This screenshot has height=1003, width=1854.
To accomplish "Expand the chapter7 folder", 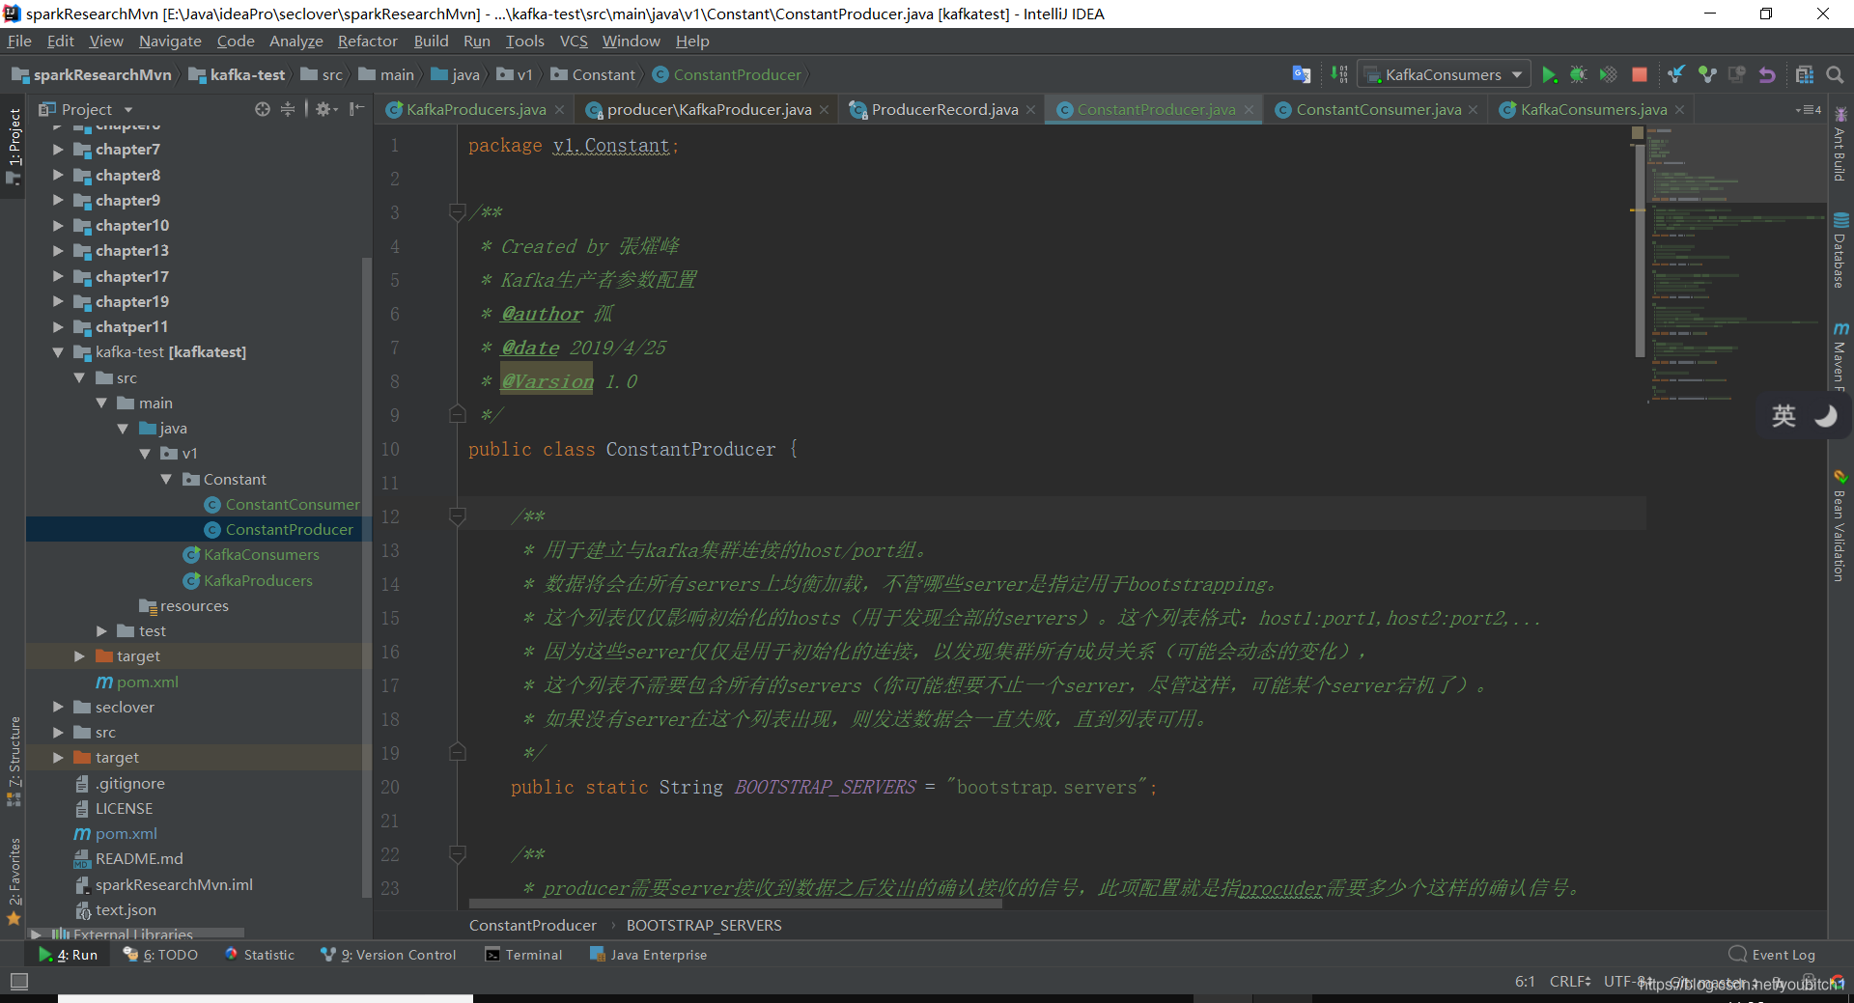I will tap(58, 149).
